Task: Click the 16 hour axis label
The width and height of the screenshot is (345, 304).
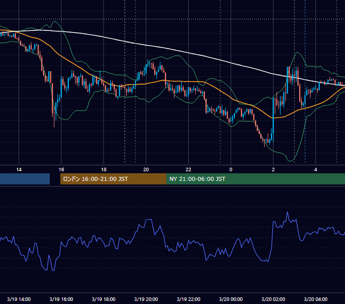Action: 61,169
